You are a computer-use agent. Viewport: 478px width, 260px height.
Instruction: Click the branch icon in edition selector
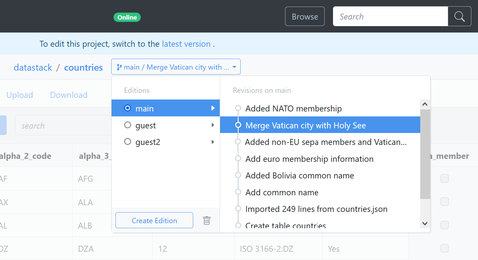pos(119,67)
